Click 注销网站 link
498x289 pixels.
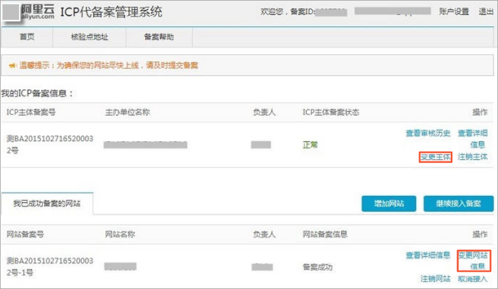coord(435,279)
